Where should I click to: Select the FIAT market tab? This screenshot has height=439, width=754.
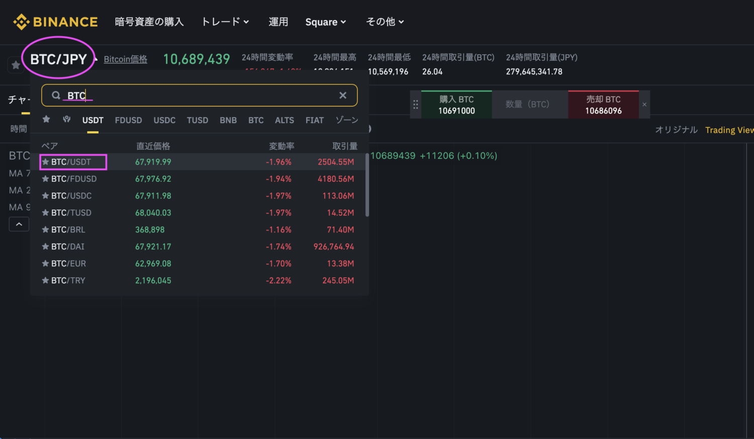point(314,121)
